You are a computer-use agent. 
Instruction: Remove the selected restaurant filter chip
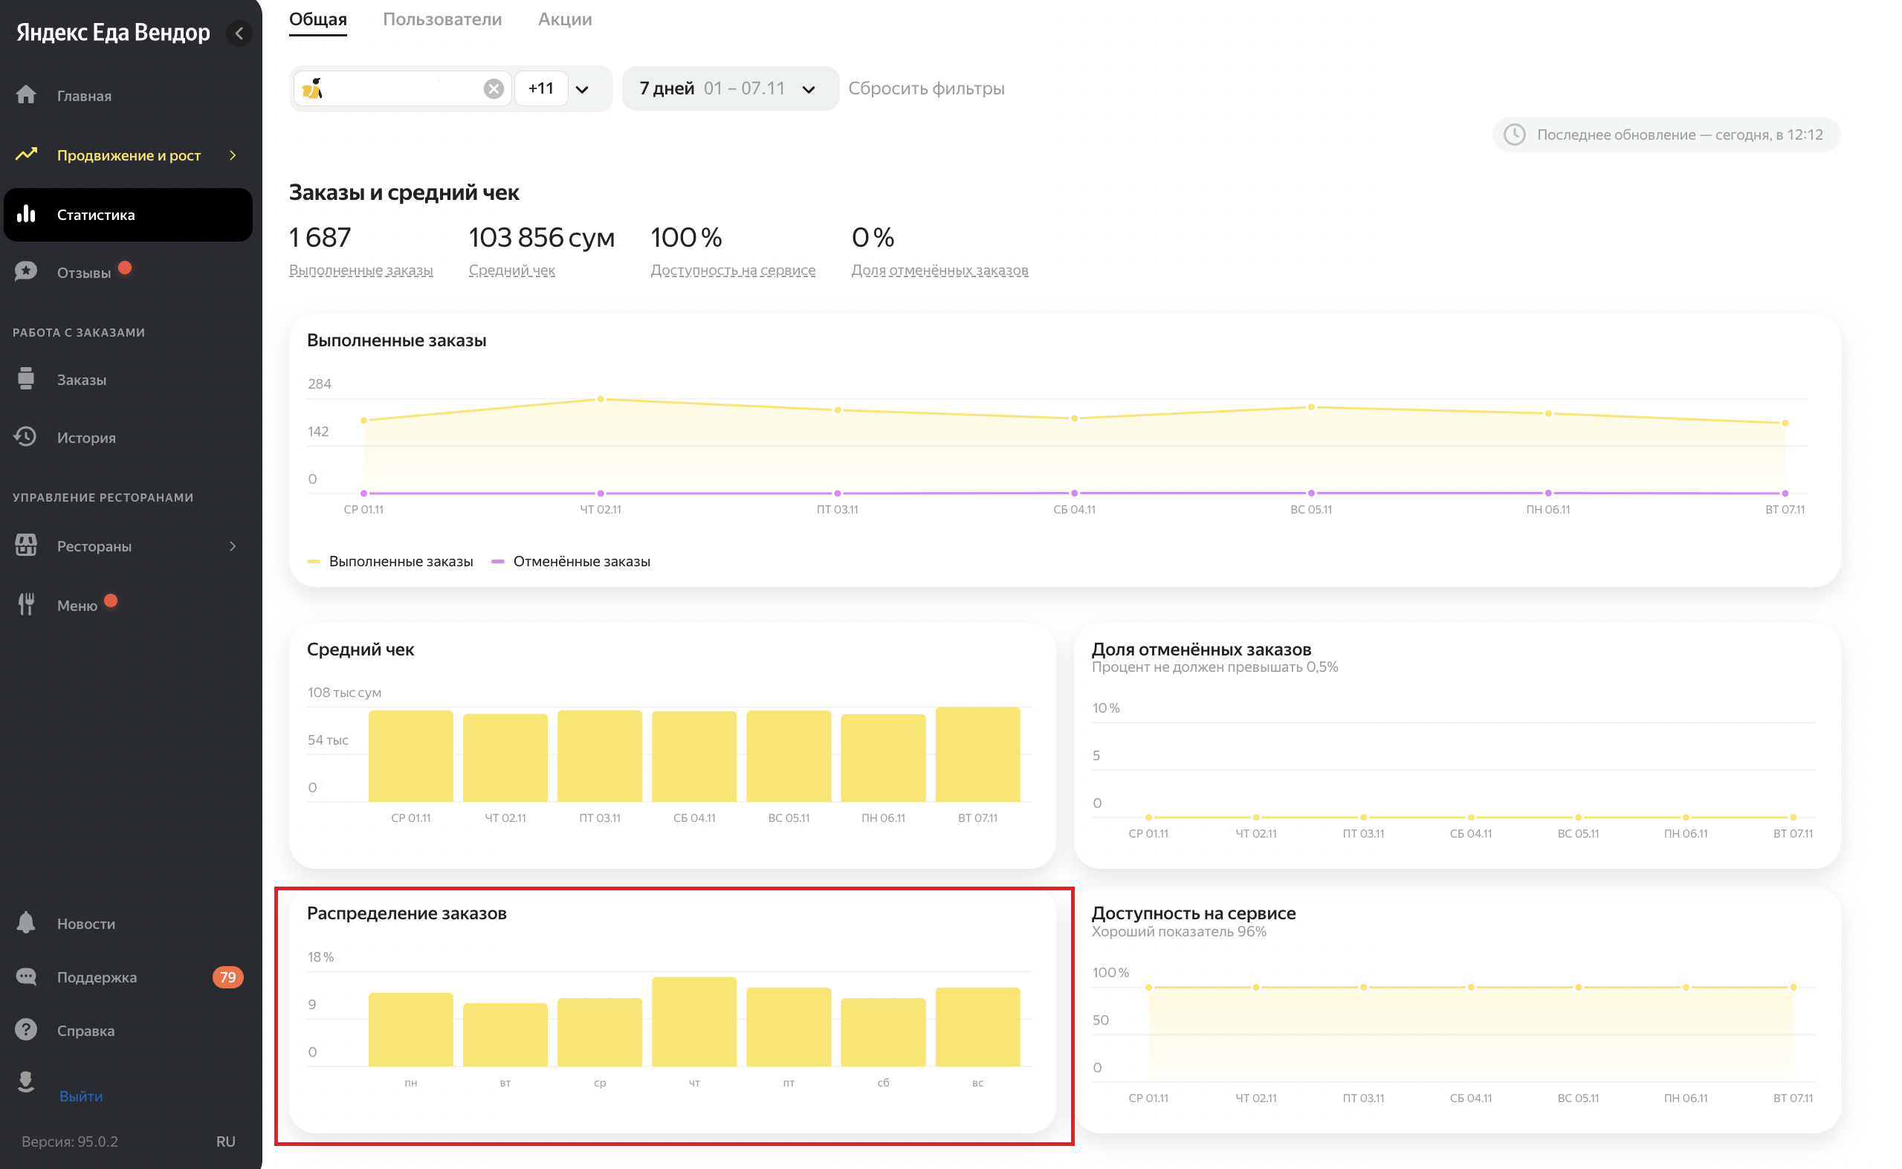pyautogui.click(x=494, y=89)
